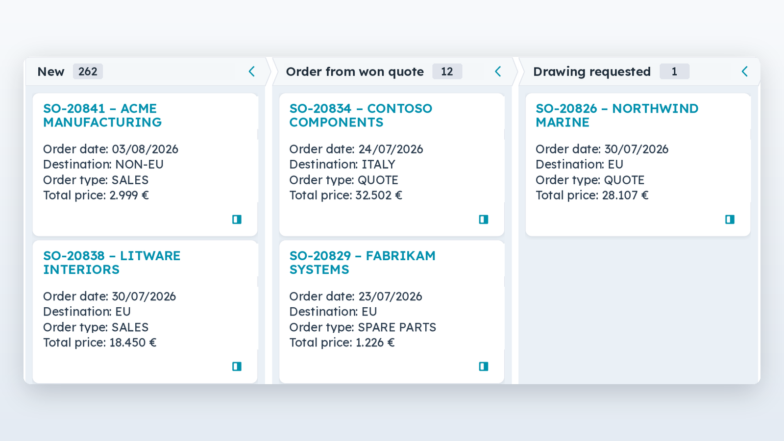Open SO-20826 – NORTHWIND MARINE order

click(617, 115)
